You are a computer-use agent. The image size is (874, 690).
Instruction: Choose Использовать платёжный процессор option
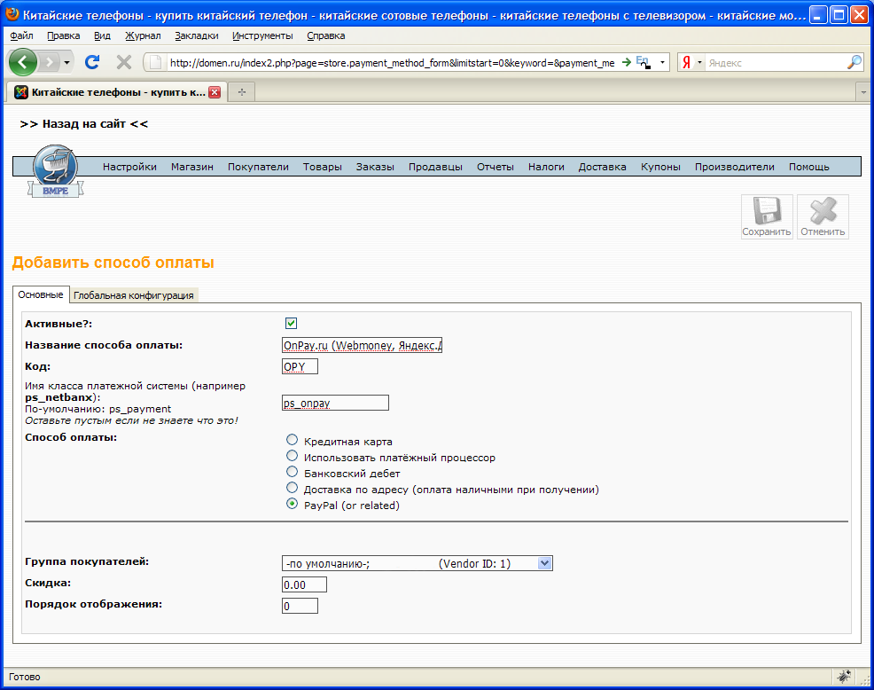(292, 457)
